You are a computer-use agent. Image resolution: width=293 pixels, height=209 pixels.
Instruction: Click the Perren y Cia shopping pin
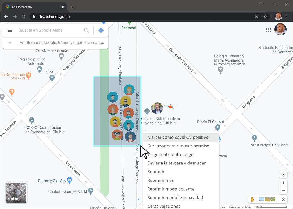[69, 180]
